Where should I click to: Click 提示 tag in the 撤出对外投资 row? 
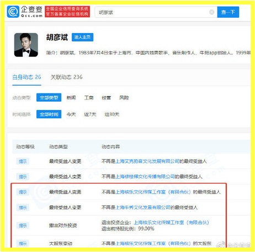point(23,225)
